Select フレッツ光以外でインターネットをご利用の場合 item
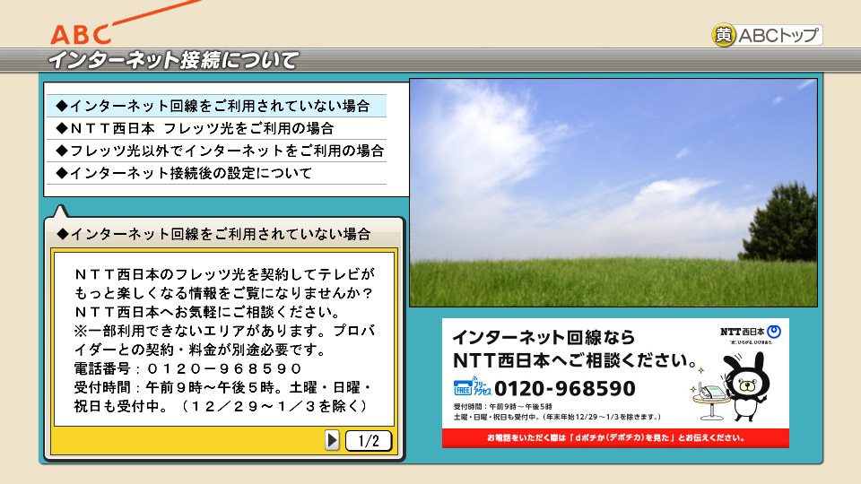 pos(216,151)
